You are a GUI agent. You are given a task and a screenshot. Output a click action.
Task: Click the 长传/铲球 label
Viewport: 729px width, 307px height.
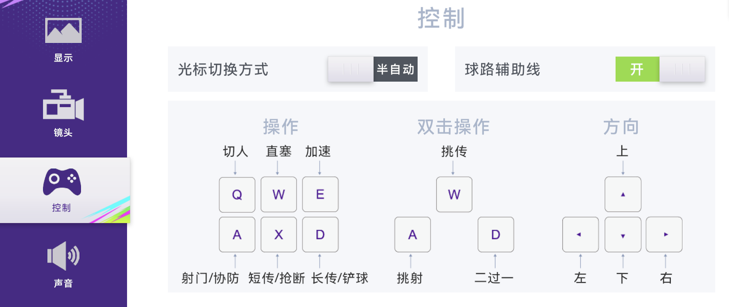tap(340, 278)
